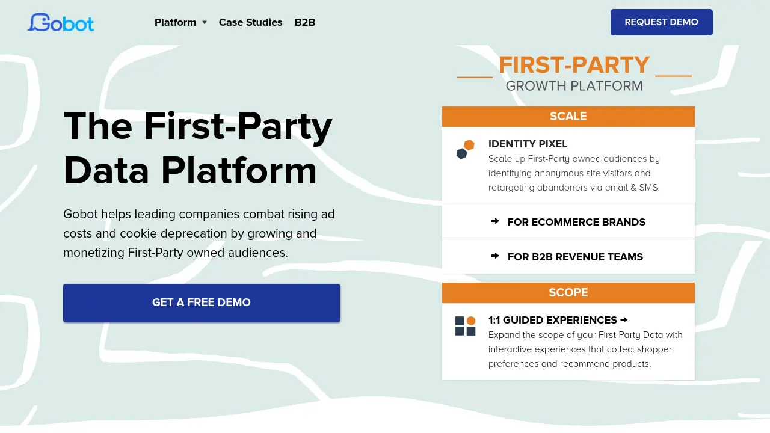Screen dimensions: 770x433
Task: Go to the B2B nav link
Action: [305, 22]
